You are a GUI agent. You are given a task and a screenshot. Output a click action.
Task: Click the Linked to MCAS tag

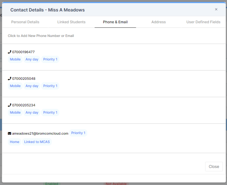[x=37, y=142]
